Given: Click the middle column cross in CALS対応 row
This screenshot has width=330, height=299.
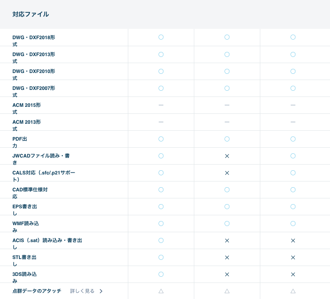Looking at the screenshot, I should coord(227,173).
